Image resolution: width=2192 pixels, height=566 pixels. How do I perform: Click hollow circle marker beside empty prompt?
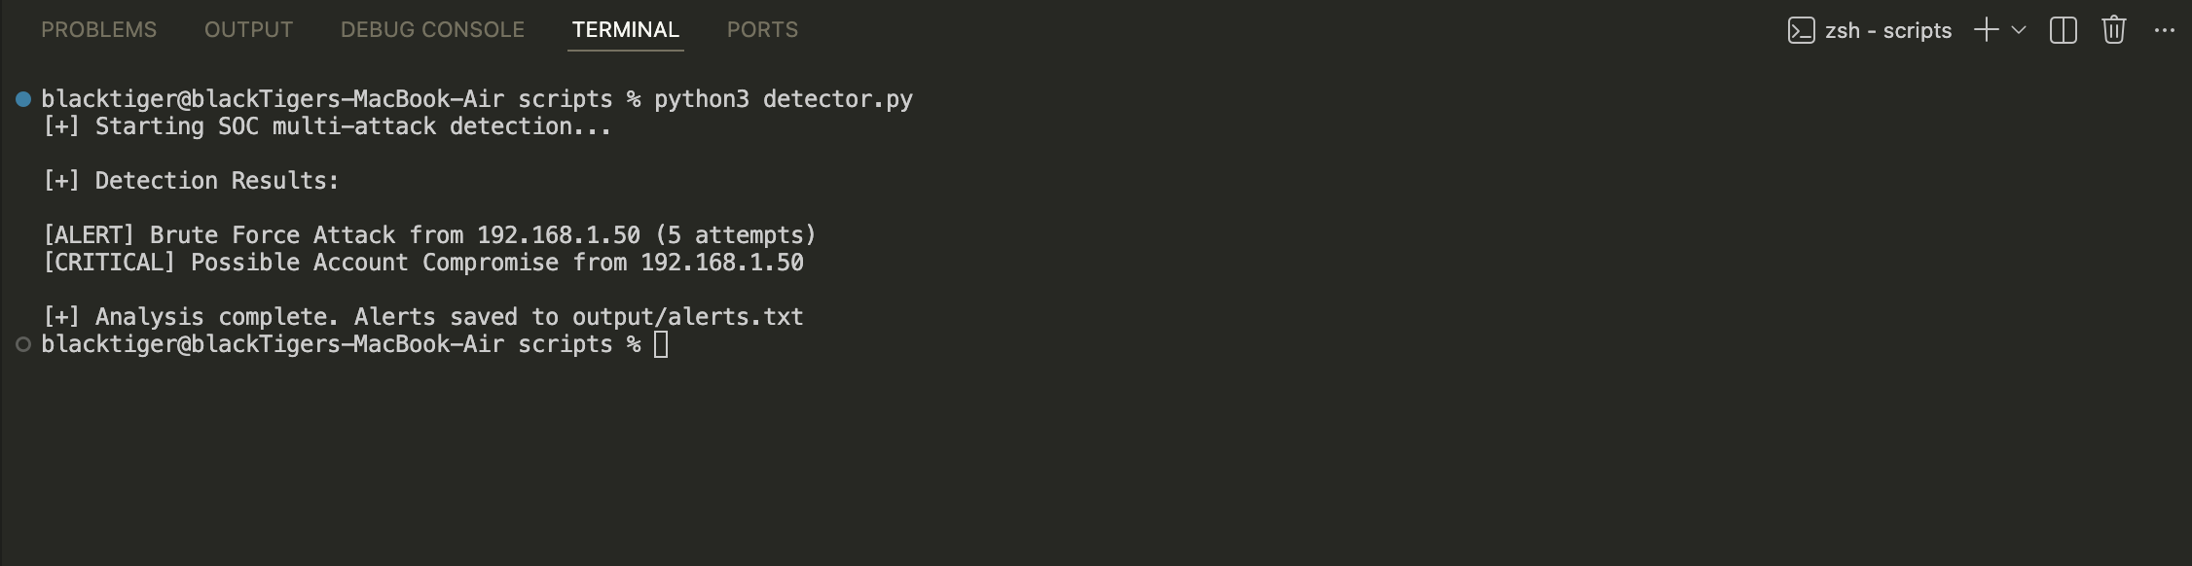[x=23, y=344]
